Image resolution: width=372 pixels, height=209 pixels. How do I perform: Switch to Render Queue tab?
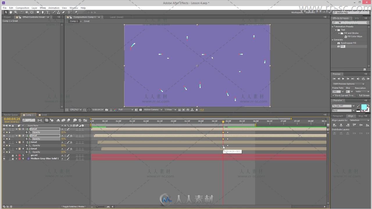11,115
